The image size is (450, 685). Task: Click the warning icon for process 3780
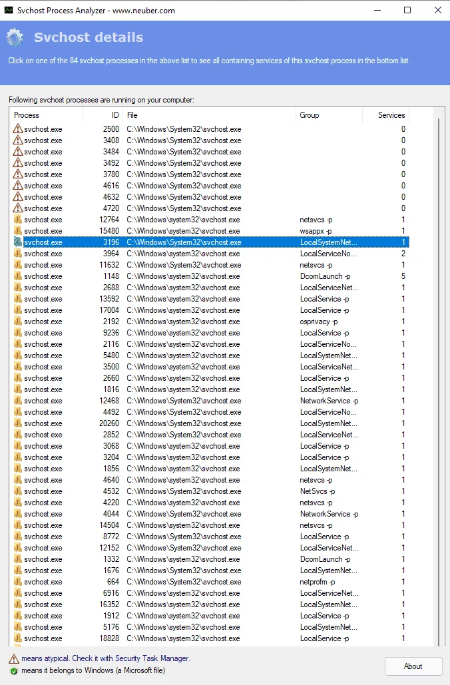[17, 174]
